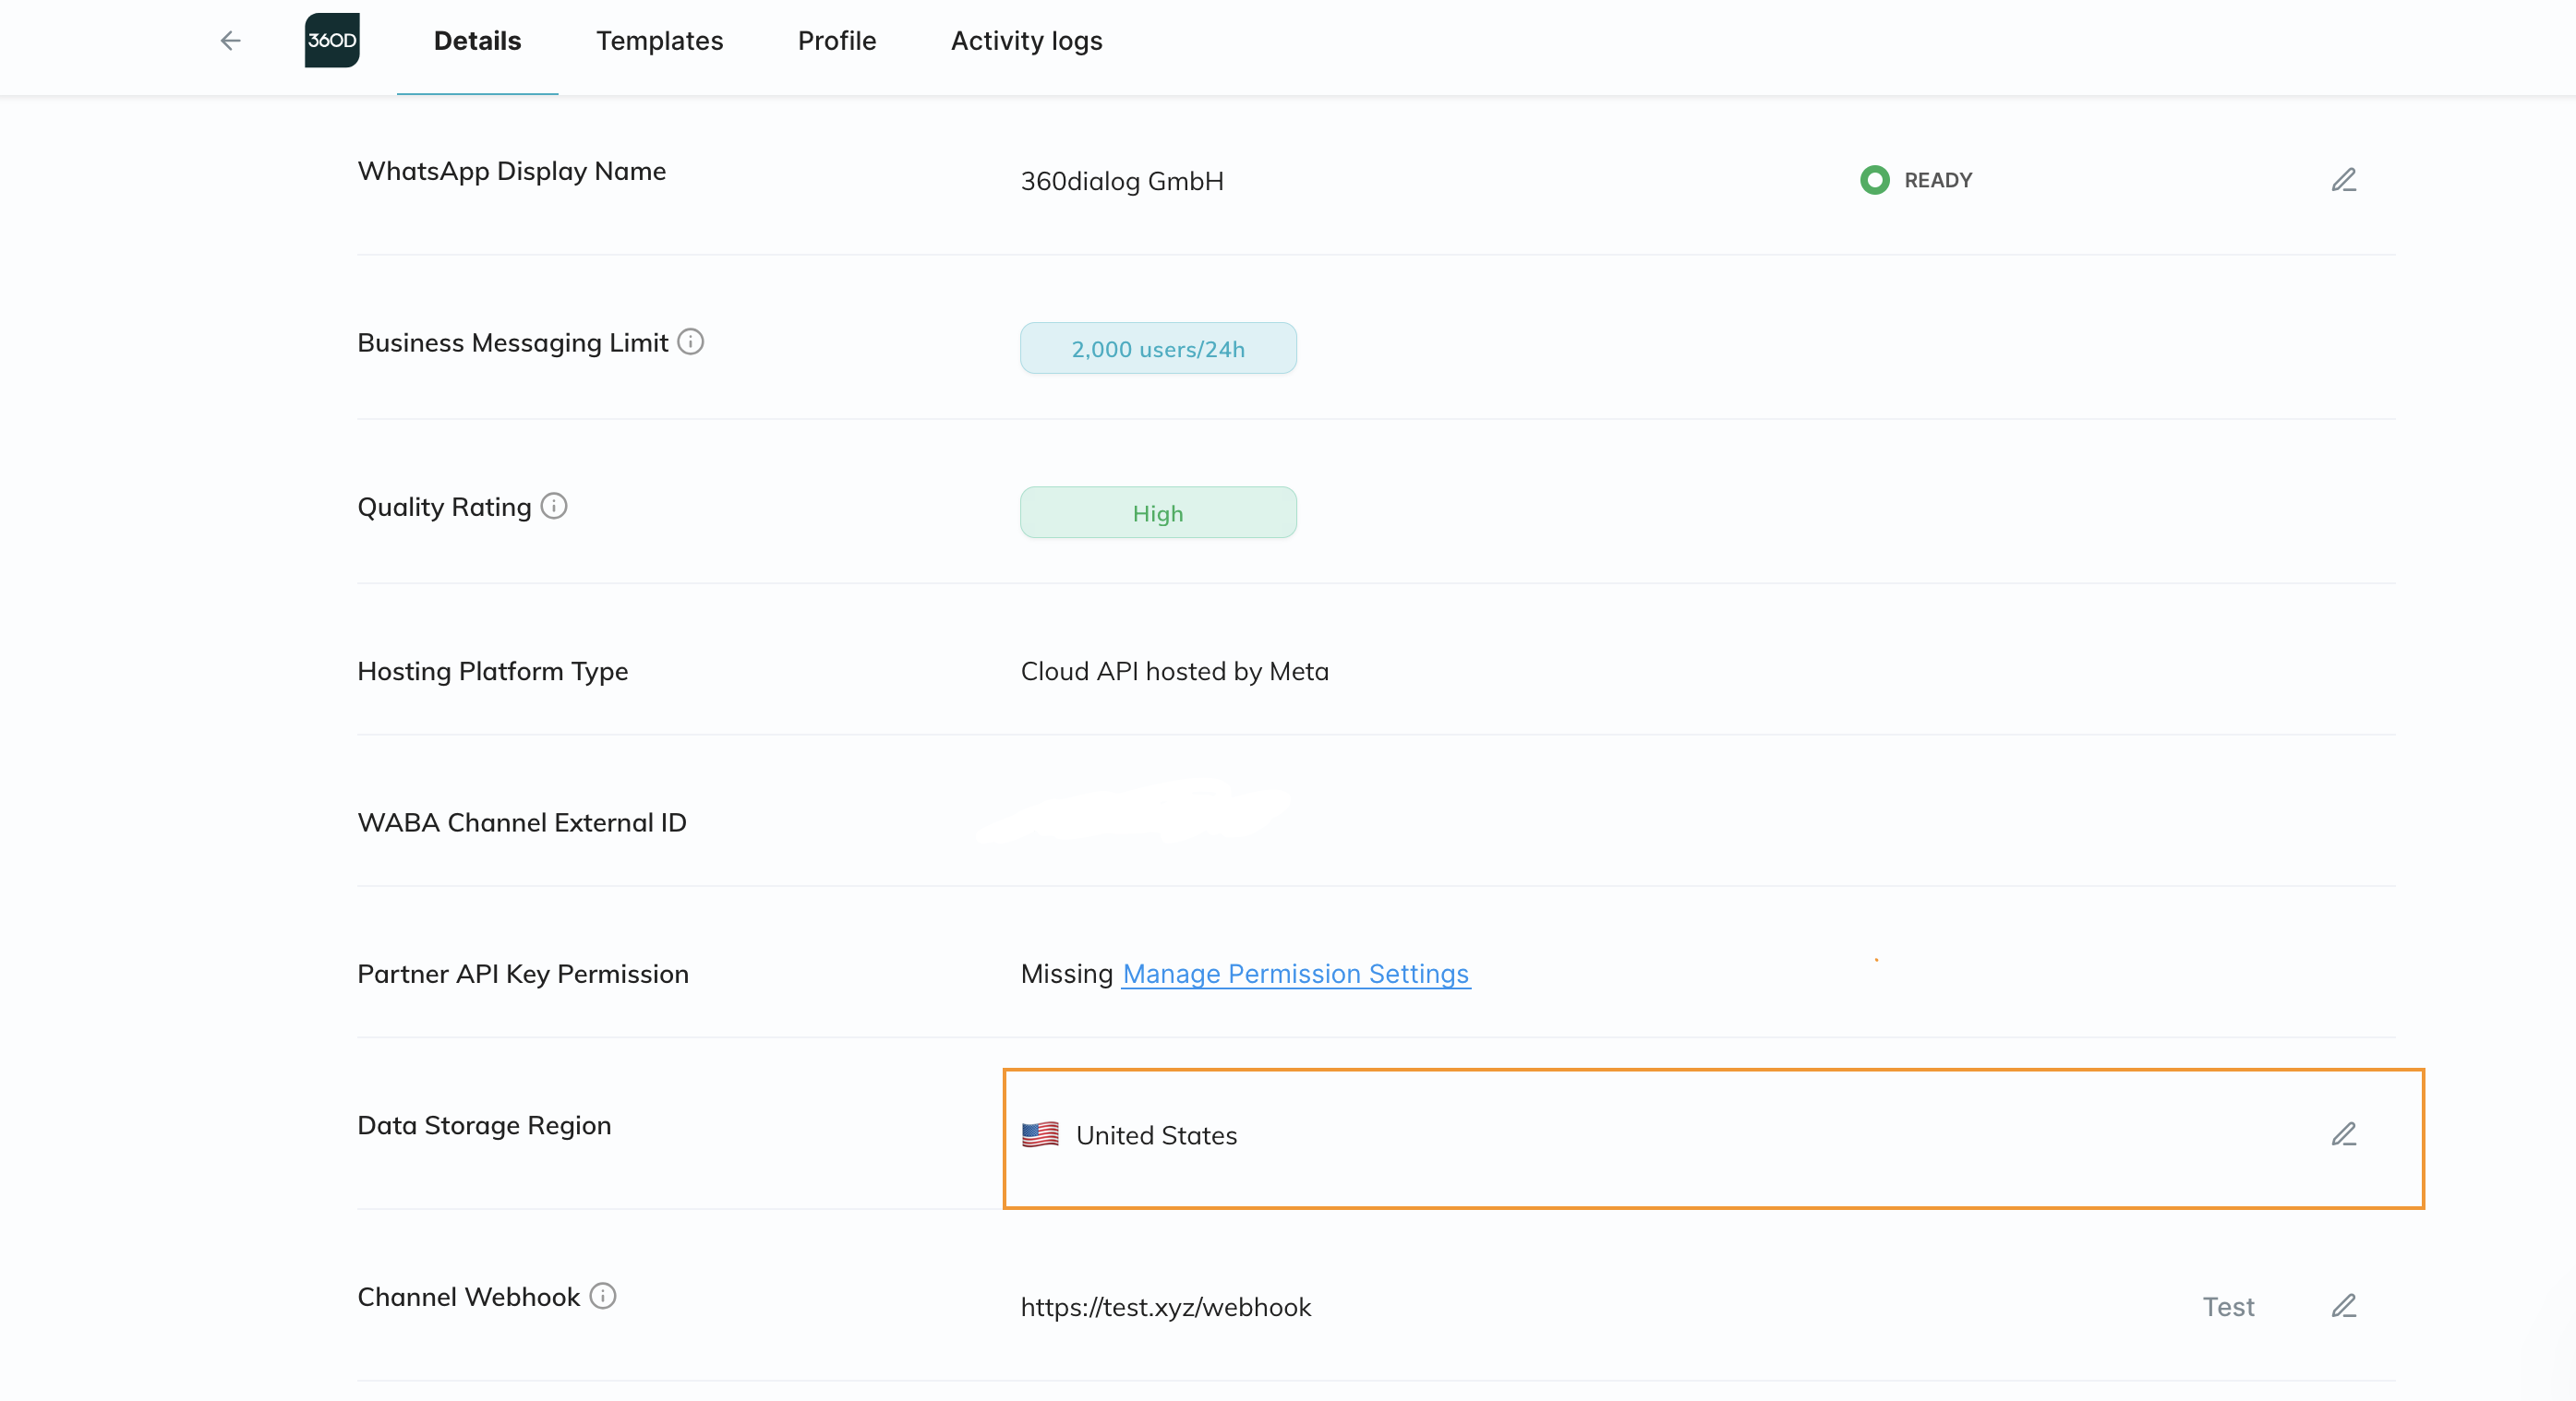Screen dimensions: 2576x1401
Task: Select the Details tab
Action: [x=477, y=41]
